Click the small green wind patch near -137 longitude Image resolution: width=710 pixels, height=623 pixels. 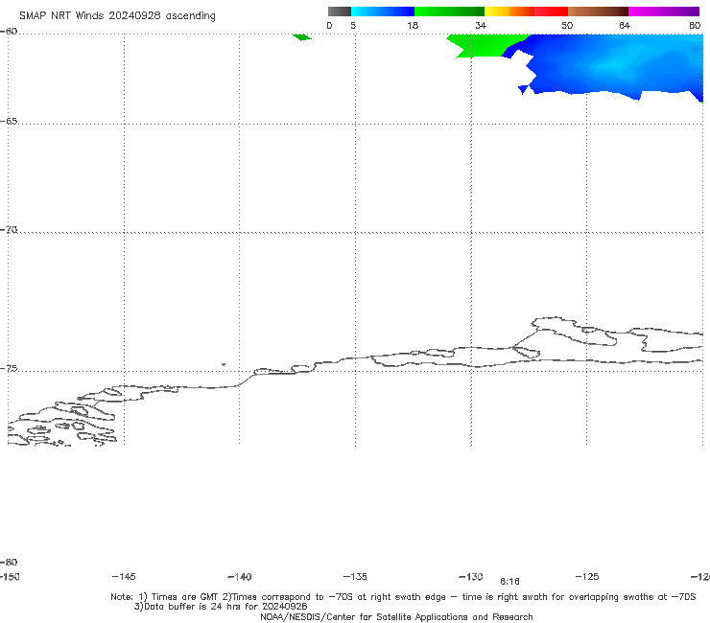pos(301,37)
